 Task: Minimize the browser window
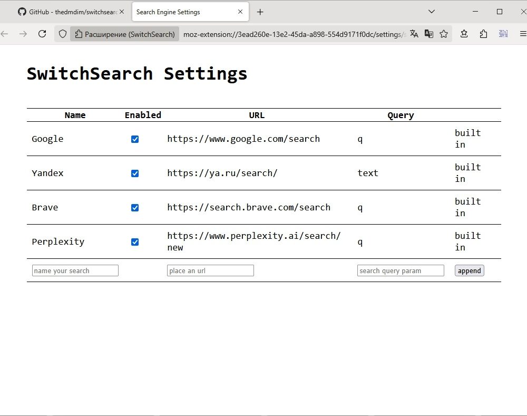(475, 12)
